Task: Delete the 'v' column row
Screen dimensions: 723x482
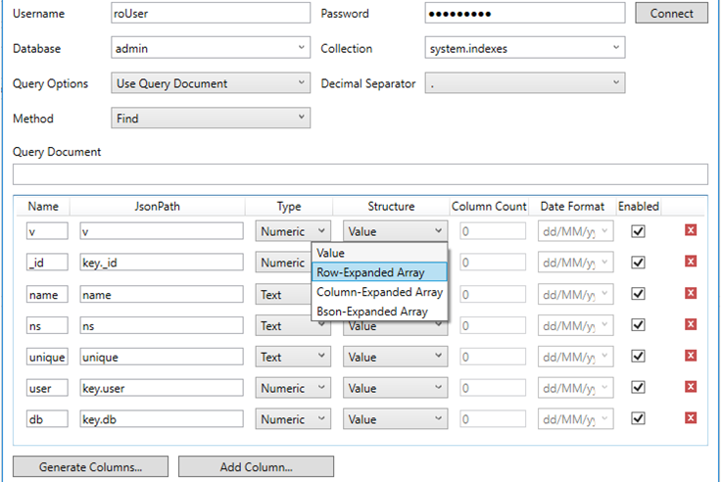Action: pyautogui.click(x=690, y=231)
